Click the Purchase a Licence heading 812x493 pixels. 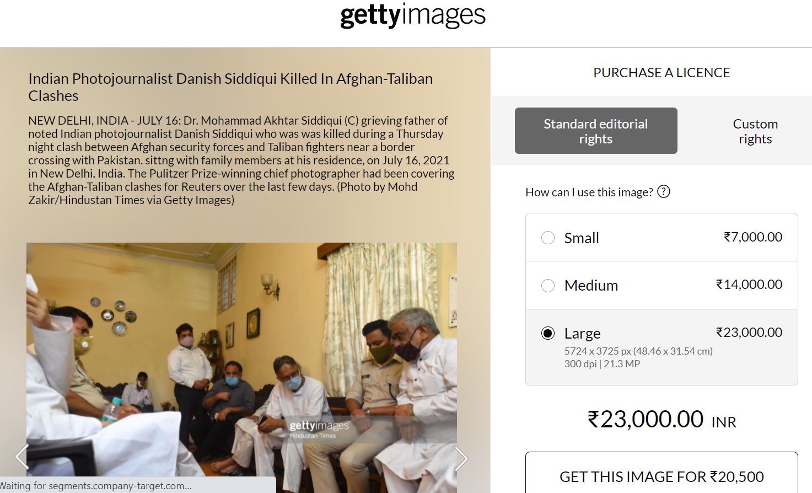tap(662, 73)
